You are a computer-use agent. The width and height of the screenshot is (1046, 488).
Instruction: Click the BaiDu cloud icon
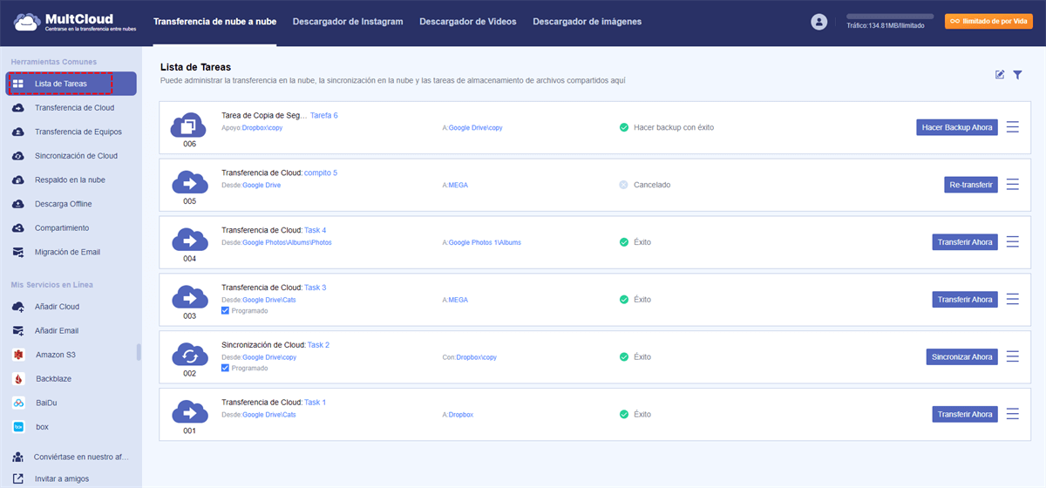(x=18, y=403)
